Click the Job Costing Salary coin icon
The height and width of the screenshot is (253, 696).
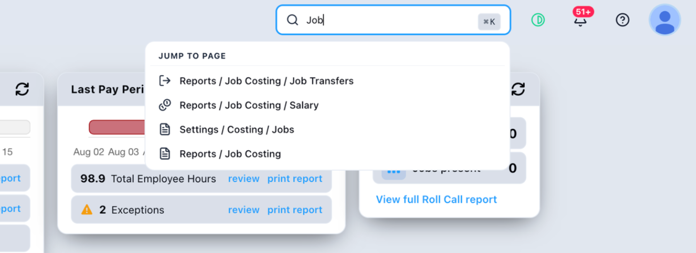pyautogui.click(x=165, y=105)
